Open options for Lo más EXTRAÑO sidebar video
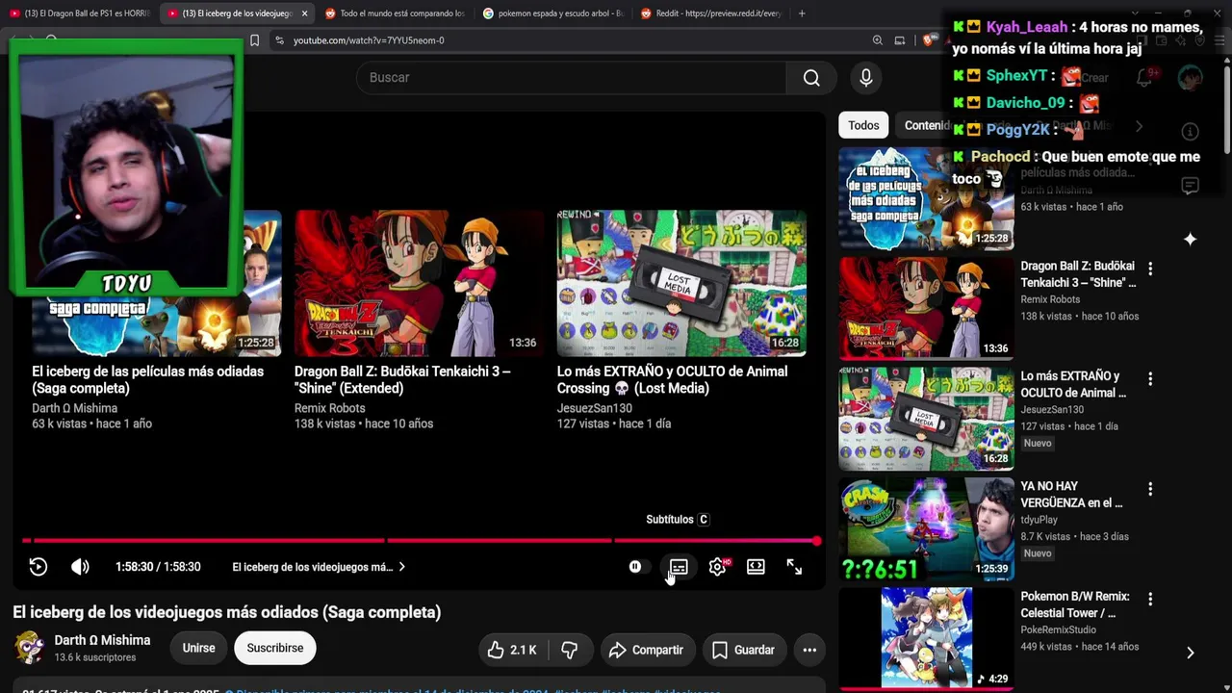 click(1150, 379)
